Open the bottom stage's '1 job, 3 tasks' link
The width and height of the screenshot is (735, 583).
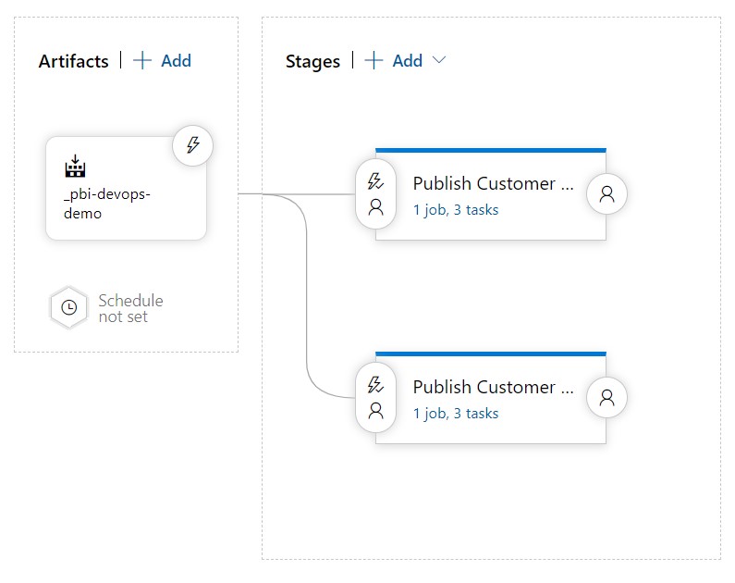(456, 414)
